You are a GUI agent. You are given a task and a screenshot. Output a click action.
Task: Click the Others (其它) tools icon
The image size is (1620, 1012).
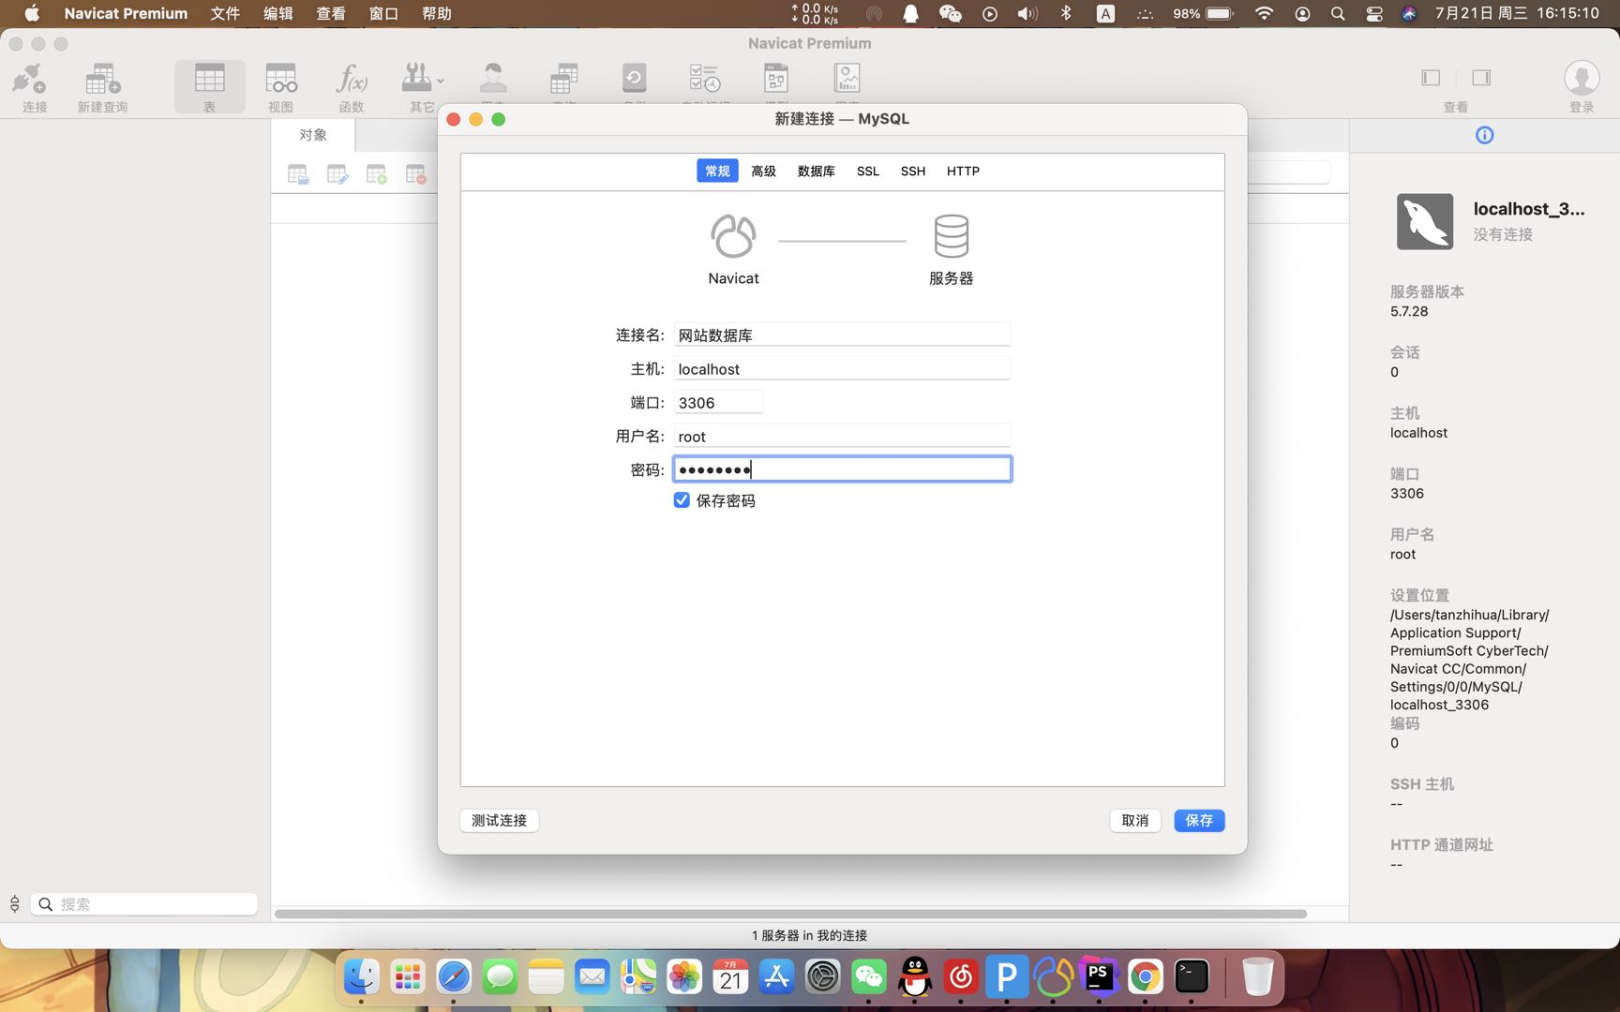click(416, 79)
